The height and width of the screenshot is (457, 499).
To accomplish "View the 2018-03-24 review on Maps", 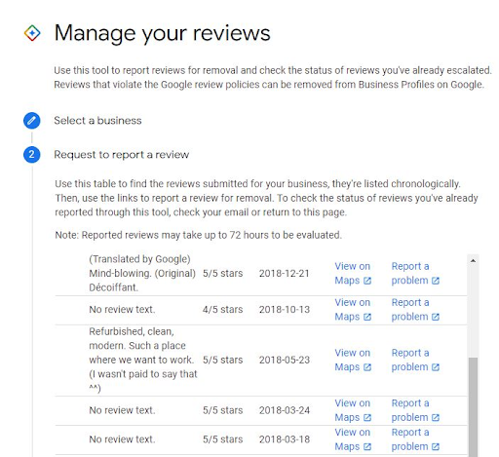I will [x=353, y=410].
